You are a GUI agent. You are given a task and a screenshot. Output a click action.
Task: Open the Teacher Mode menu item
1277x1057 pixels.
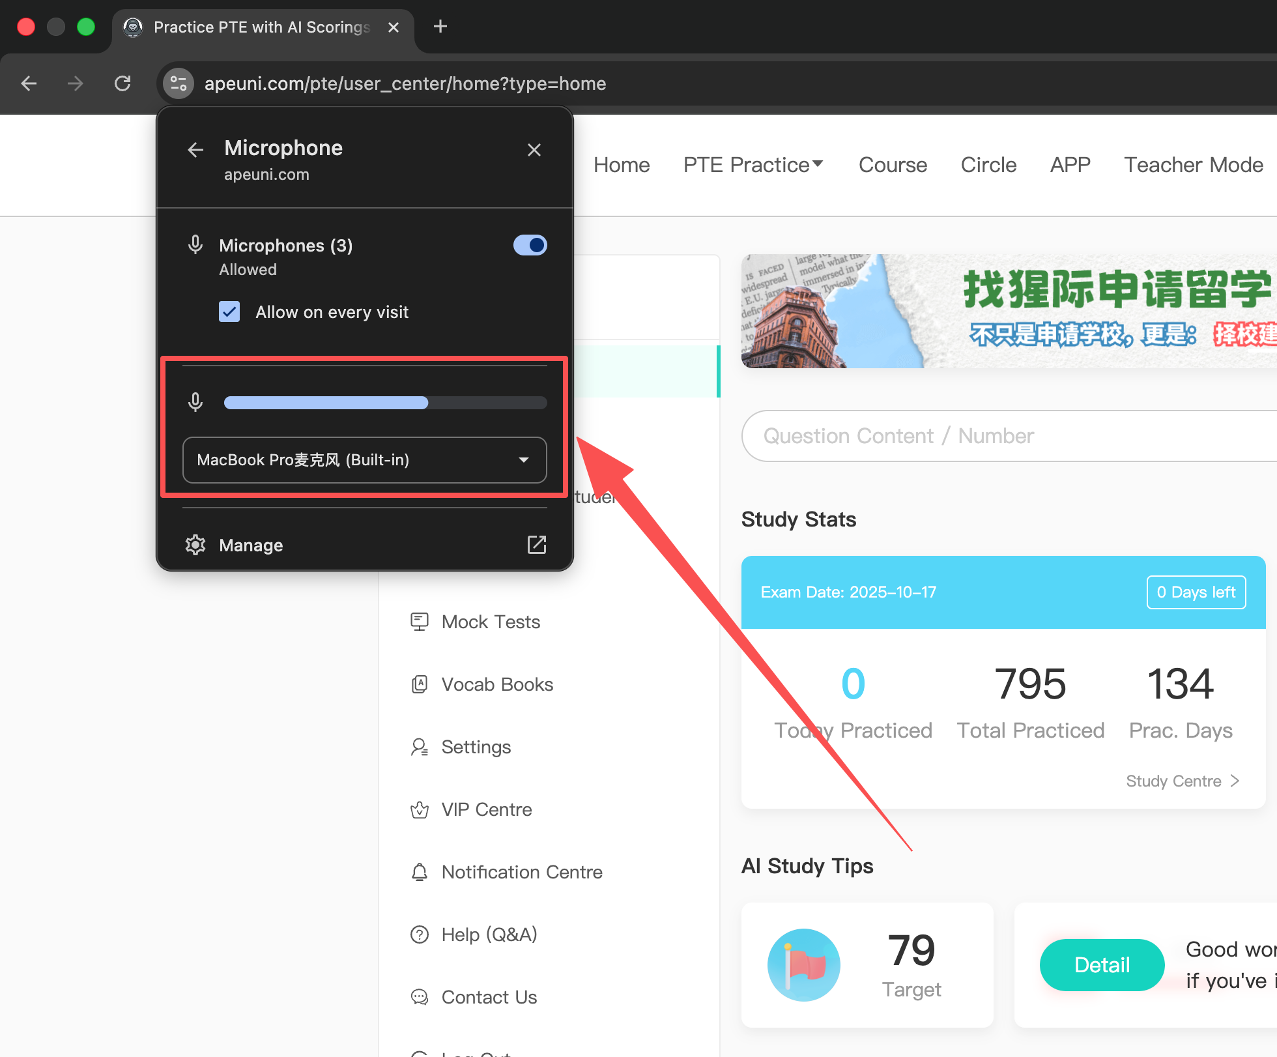pos(1193,165)
